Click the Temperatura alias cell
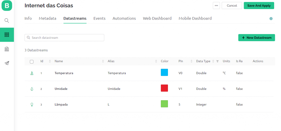 click(x=117, y=73)
